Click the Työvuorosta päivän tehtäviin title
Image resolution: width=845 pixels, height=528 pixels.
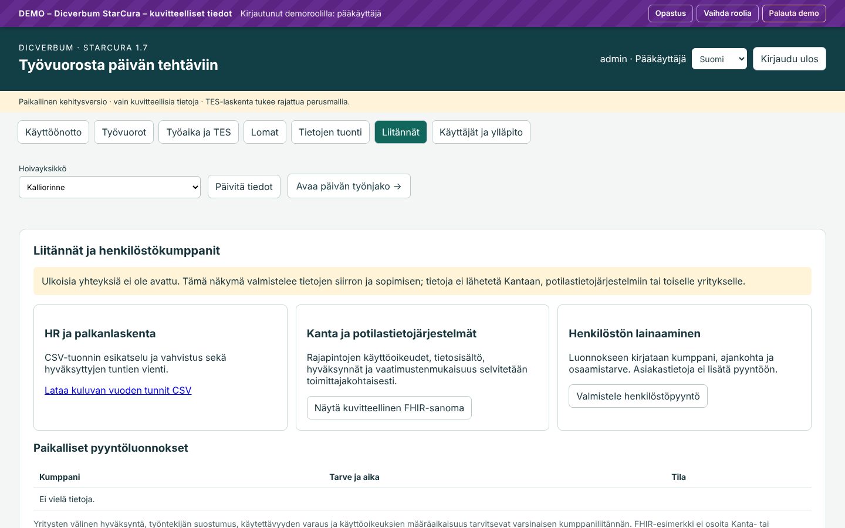[119, 65]
